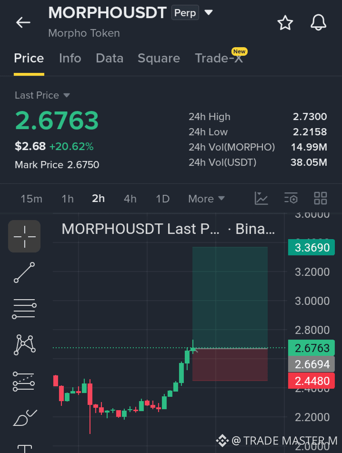Open the Trade-X tab
The width and height of the screenshot is (342, 453).
tap(219, 58)
